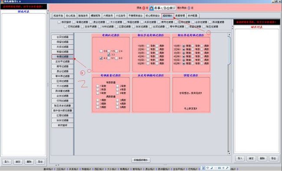The width and height of the screenshot is (282, 171).
Task: Click the filter panel scroll-up arrow
Action: tap(229, 34)
